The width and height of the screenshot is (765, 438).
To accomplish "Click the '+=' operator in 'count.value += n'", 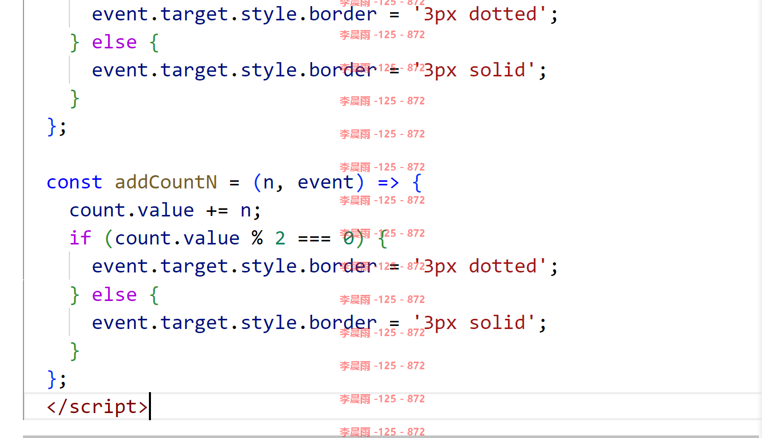I will 217,210.
